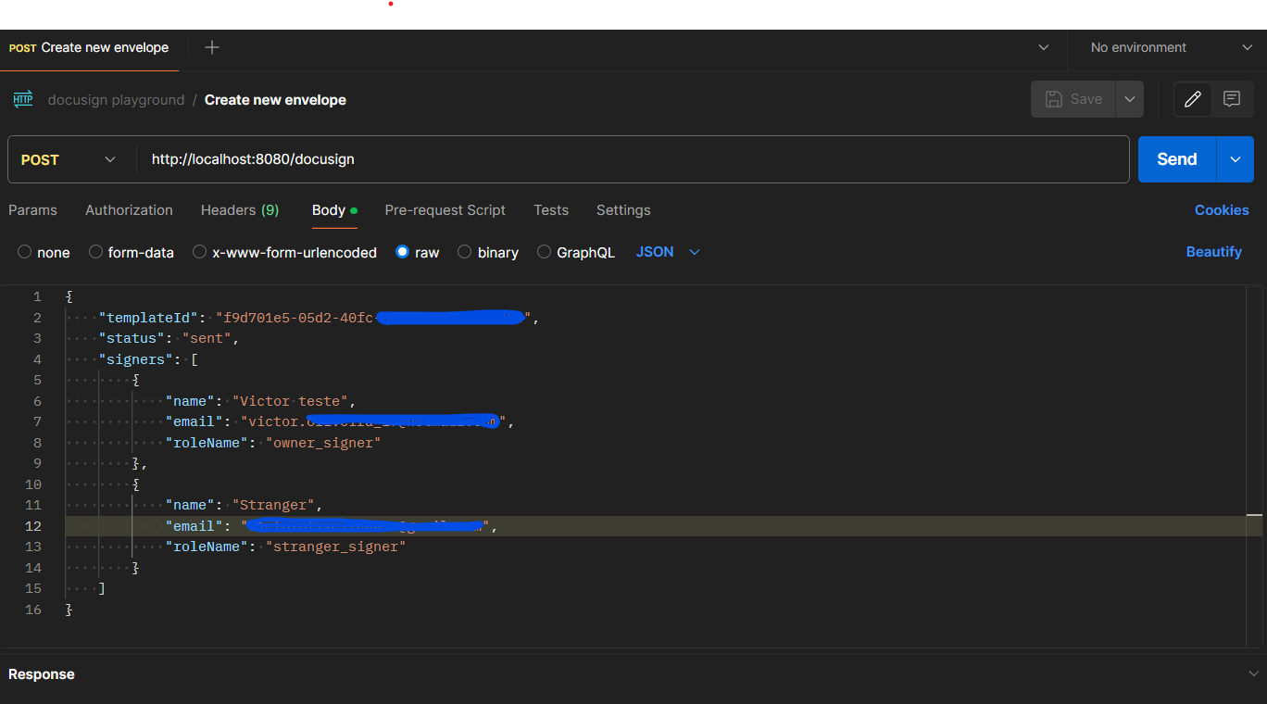Image resolution: width=1267 pixels, height=704 pixels.
Task: Click line number 12 in the gutter
Action: point(33,526)
